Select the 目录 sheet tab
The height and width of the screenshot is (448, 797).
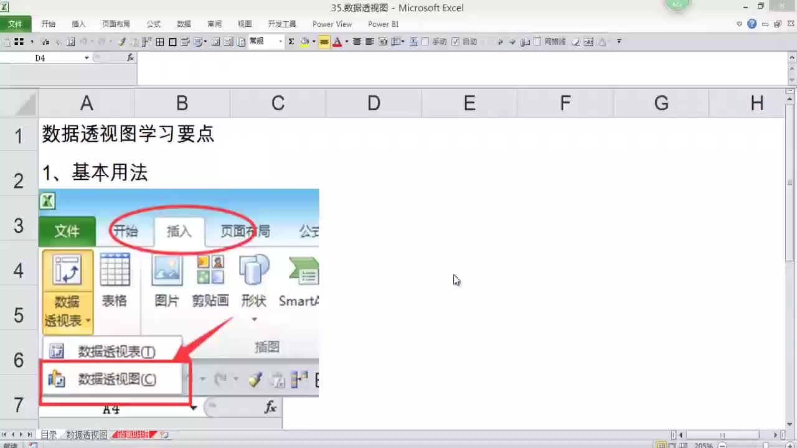(49, 435)
